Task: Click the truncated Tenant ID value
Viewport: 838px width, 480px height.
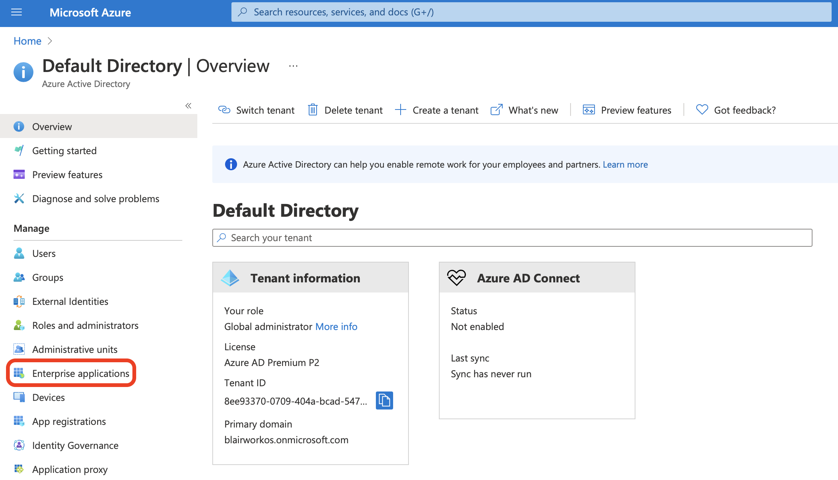Action: [x=296, y=401]
